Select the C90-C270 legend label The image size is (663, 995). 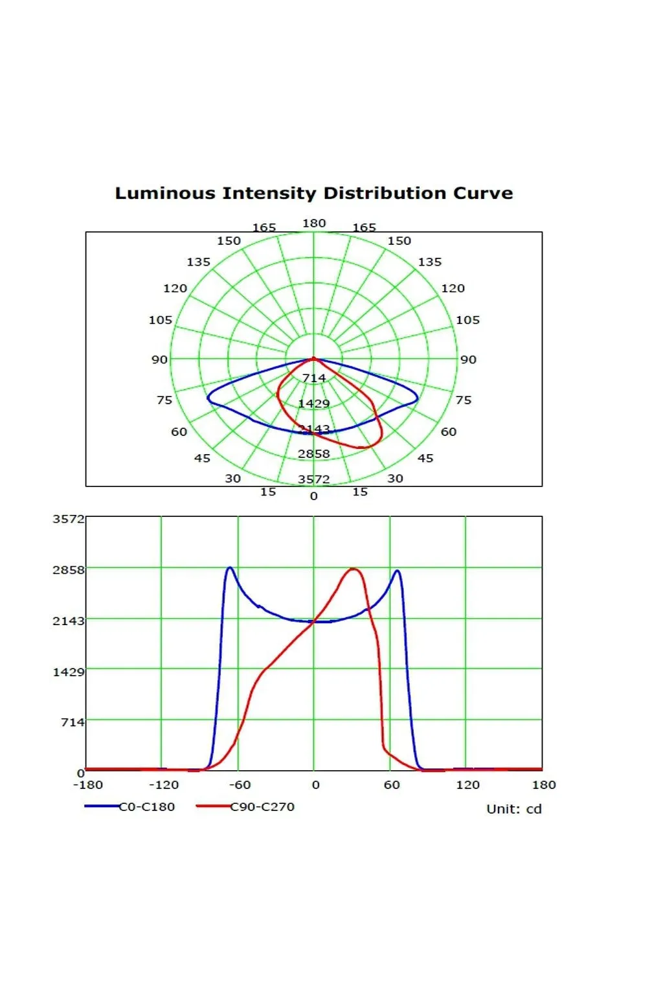[x=262, y=806]
